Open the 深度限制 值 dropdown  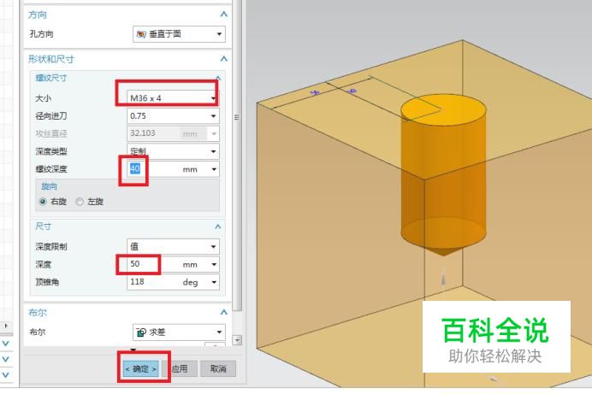click(x=173, y=247)
